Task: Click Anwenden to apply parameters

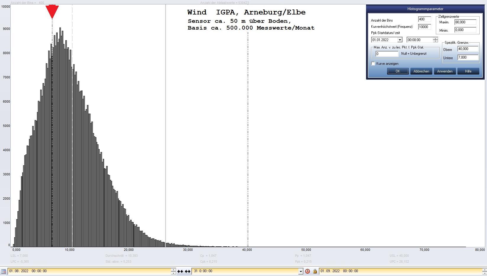Action: [x=445, y=71]
